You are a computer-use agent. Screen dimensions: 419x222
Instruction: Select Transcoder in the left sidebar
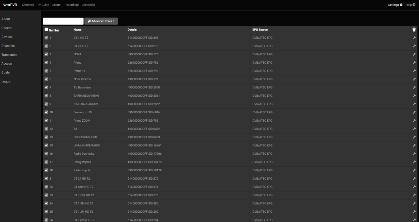[9, 55]
